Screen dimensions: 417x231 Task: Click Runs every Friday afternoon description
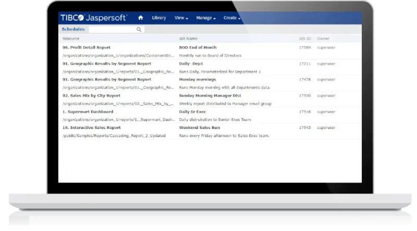pos(224,136)
